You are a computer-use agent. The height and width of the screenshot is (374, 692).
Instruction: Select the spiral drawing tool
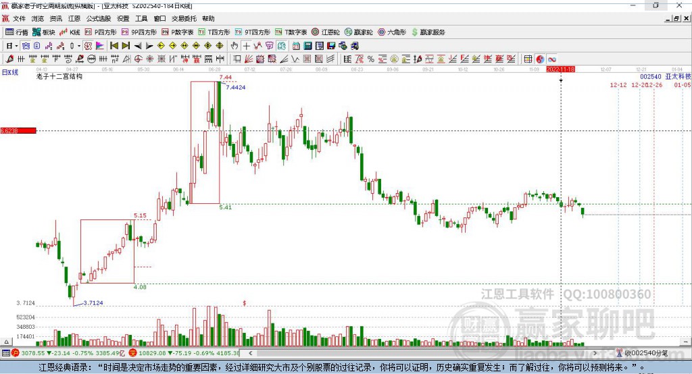(x=68, y=59)
